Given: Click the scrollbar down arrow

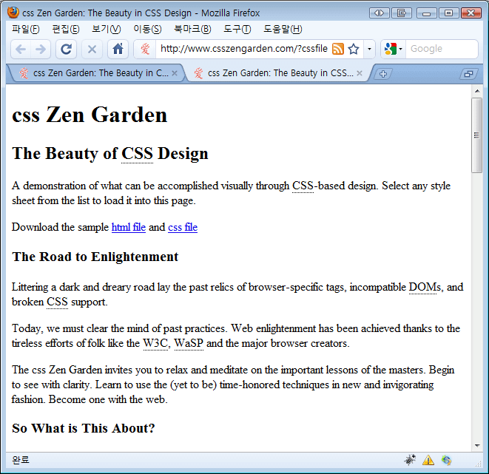Looking at the screenshot, I should click(477, 445).
